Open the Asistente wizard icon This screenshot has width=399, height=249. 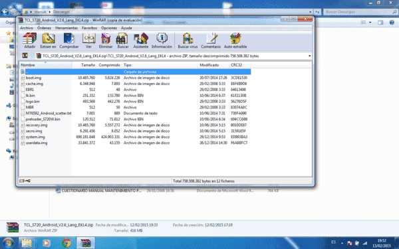click(x=141, y=41)
